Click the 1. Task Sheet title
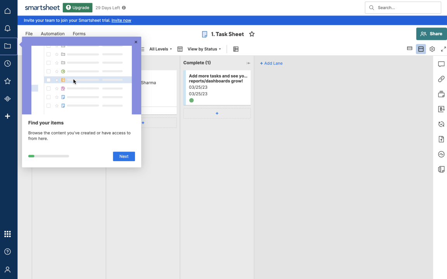The image size is (447, 279). [227, 34]
